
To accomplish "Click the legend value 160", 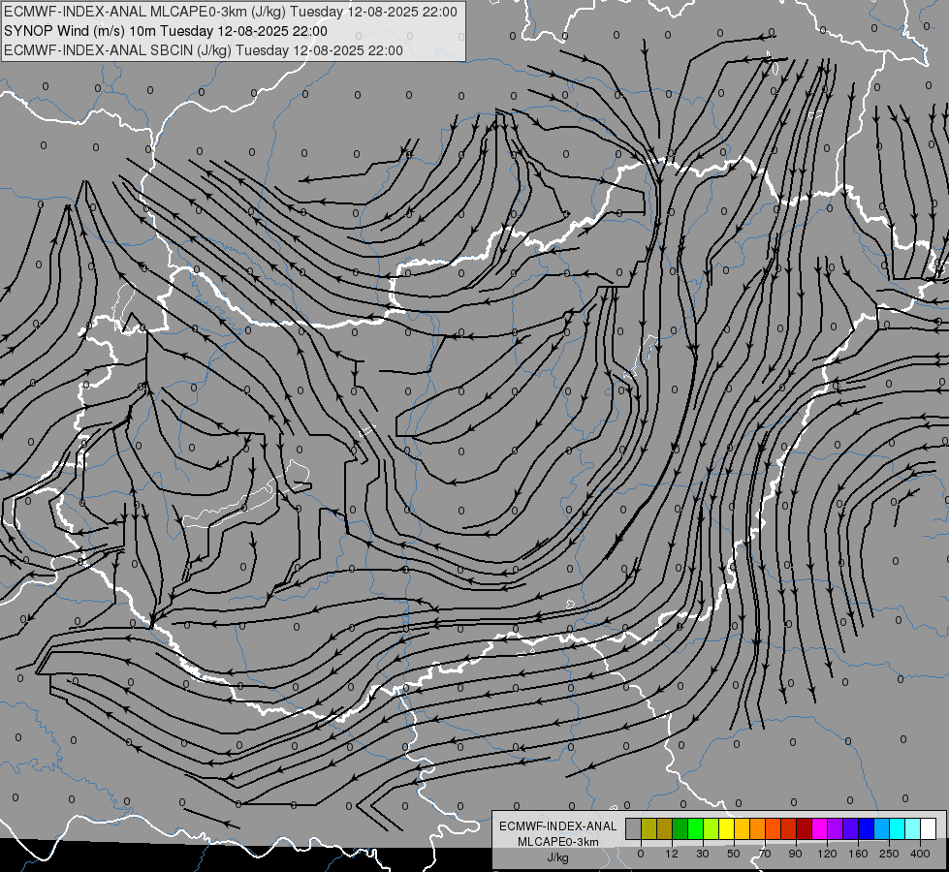I will (x=858, y=854).
